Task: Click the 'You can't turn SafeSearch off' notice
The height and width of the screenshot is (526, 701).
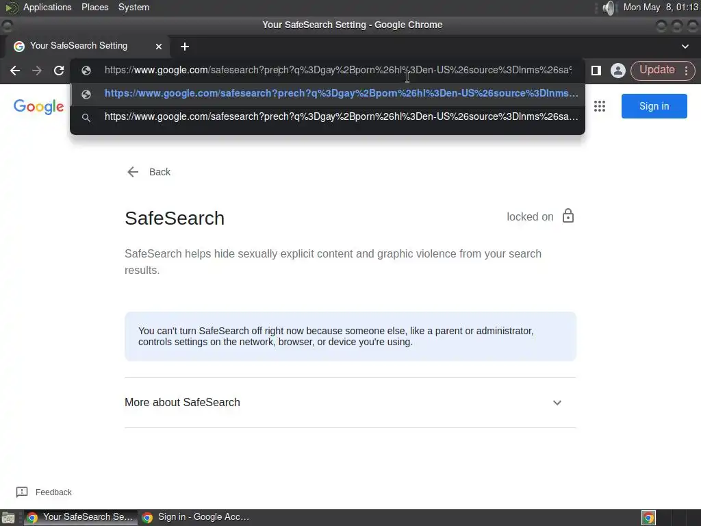Action: click(350, 336)
